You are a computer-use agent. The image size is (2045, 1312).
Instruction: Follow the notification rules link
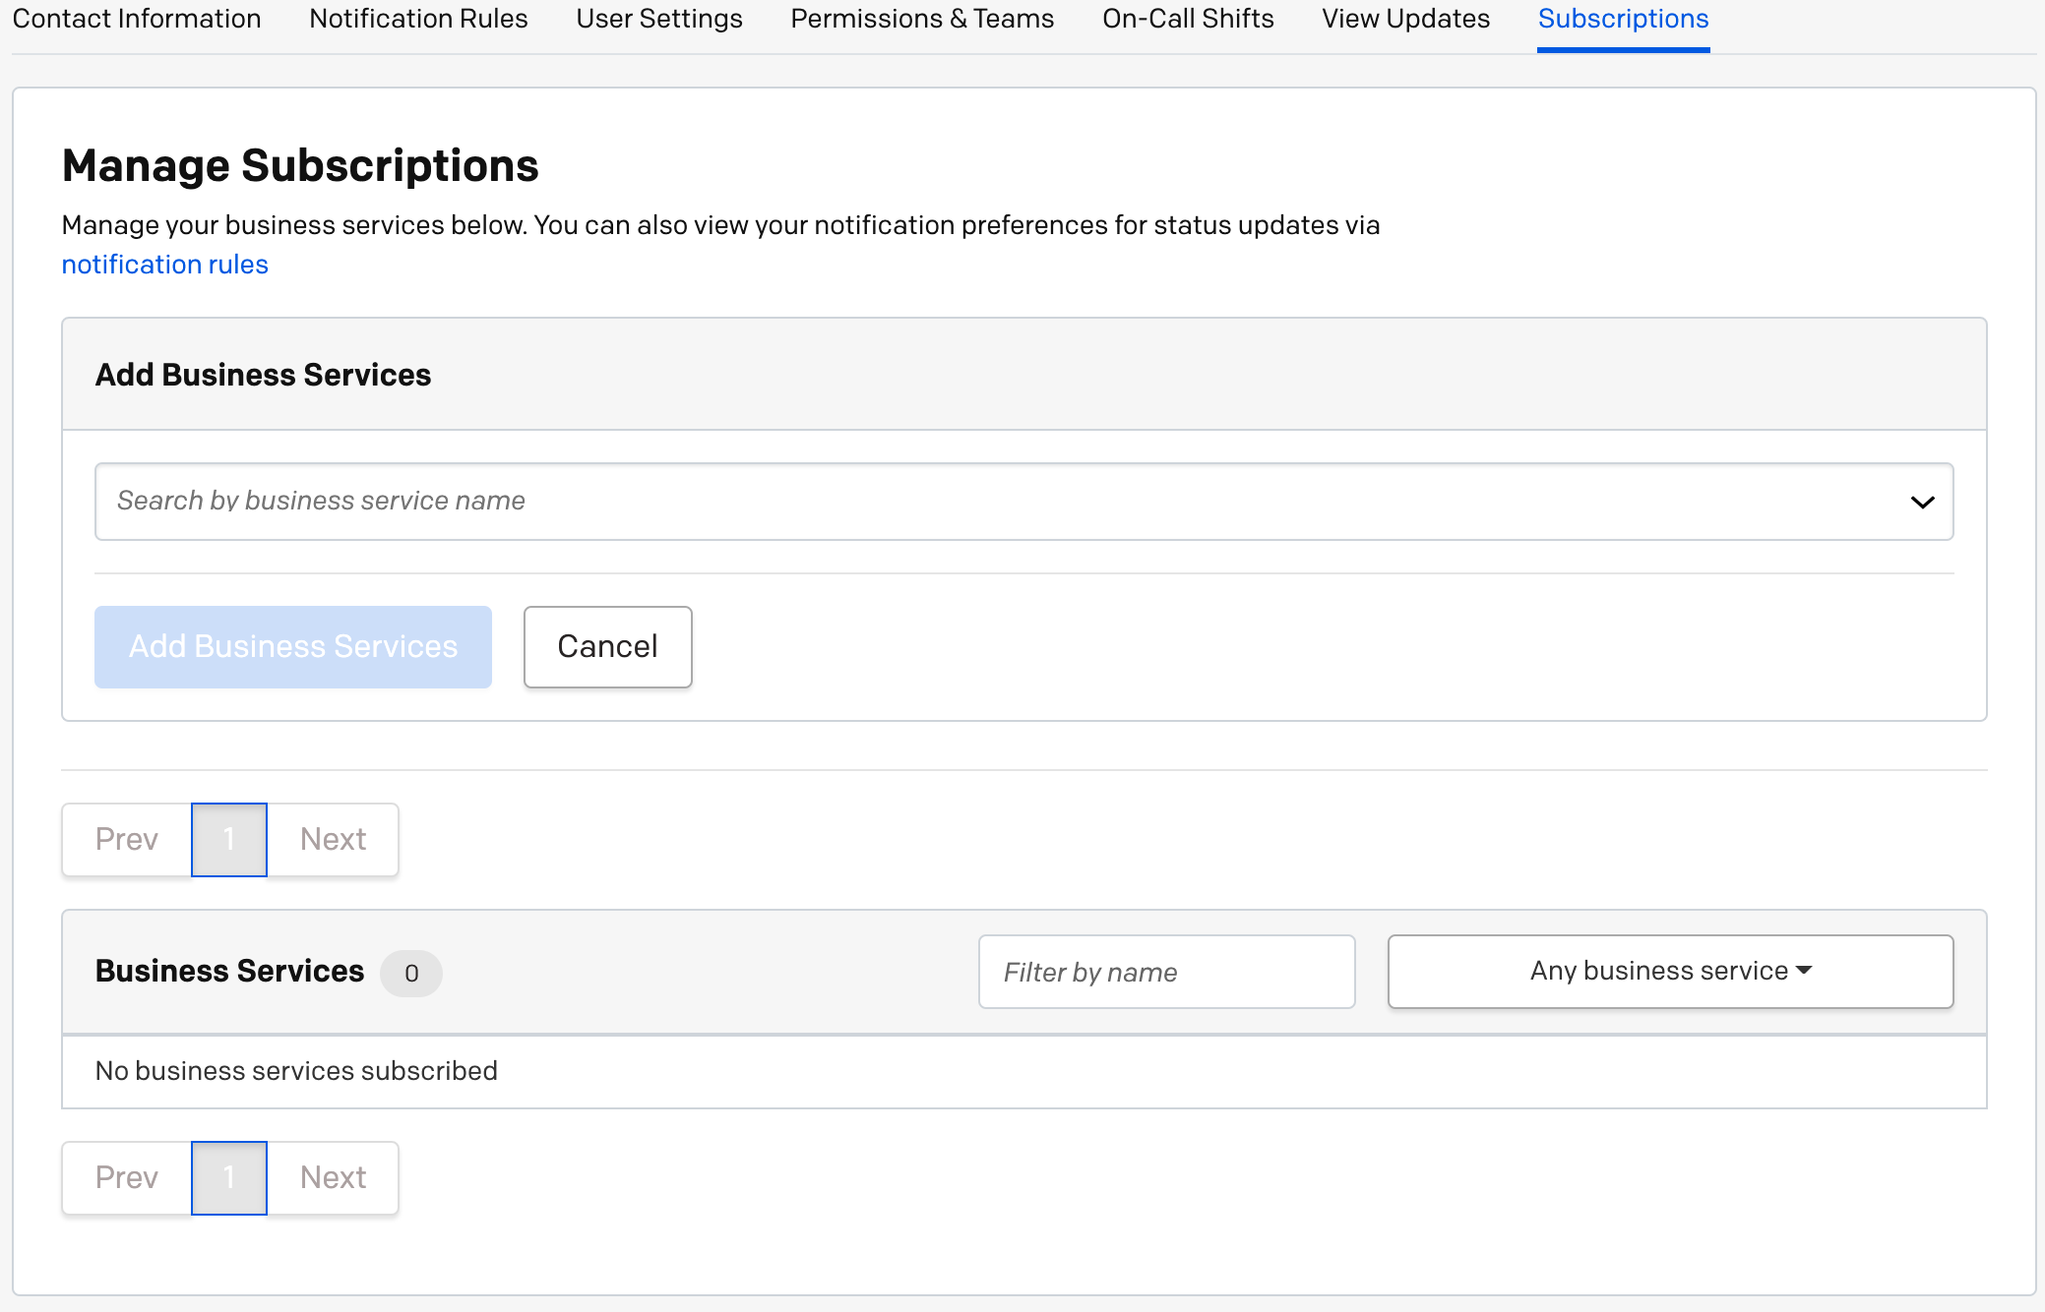tap(164, 265)
